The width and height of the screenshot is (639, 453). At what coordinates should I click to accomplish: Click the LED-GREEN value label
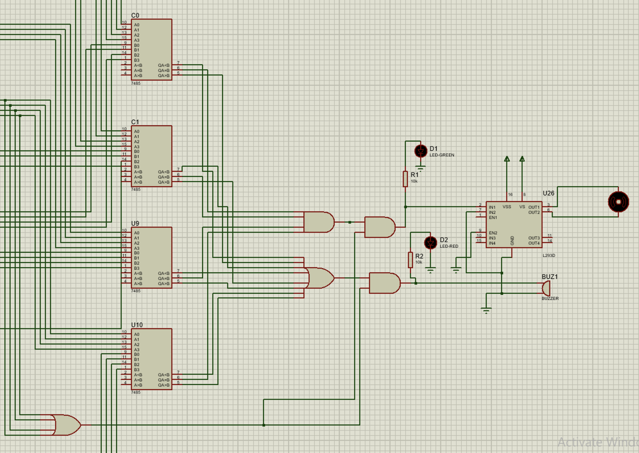[442, 155]
